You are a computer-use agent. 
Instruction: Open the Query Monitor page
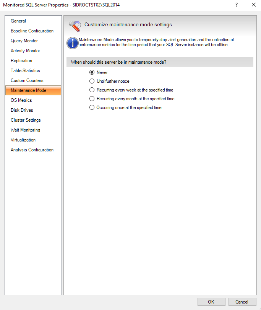click(24, 41)
